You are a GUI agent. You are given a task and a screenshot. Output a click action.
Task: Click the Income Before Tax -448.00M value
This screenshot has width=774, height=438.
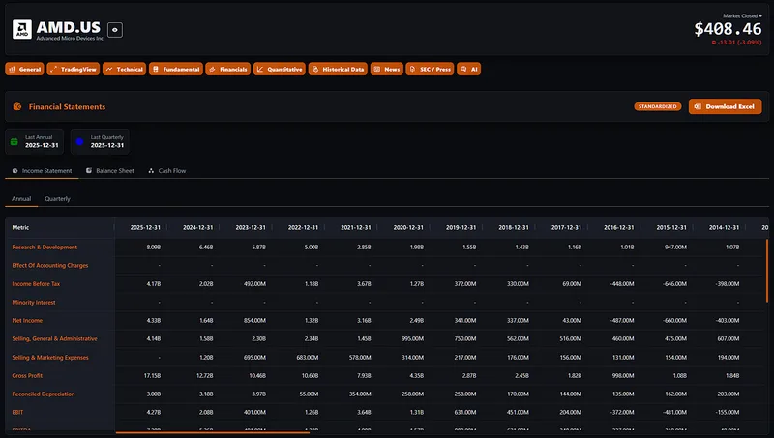pyautogui.click(x=622, y=284)
